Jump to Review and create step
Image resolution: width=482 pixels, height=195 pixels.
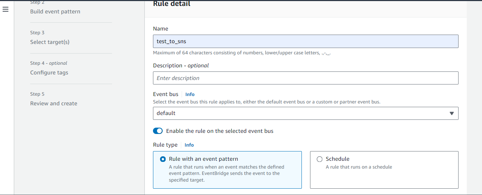(x=54, y=103)
